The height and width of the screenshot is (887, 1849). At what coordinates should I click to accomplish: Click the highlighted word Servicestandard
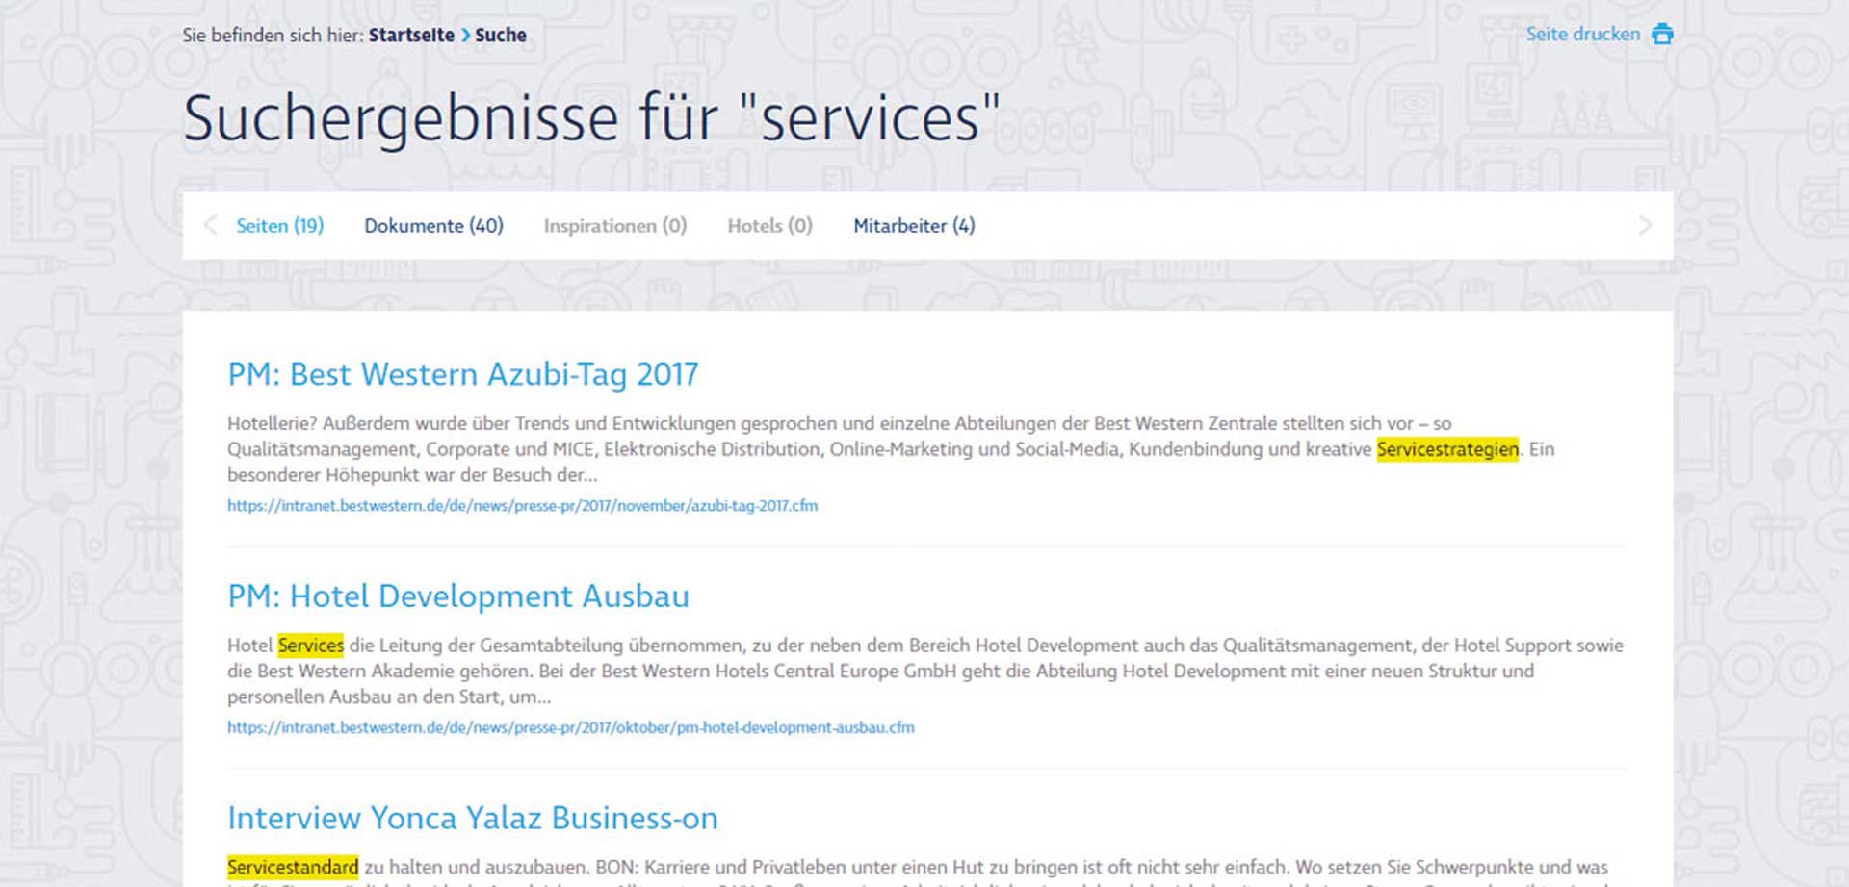pyautogui.click(x=293, y=867)
